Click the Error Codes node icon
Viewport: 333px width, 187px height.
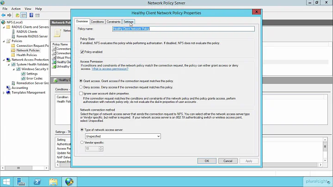[x=23, y=78]
